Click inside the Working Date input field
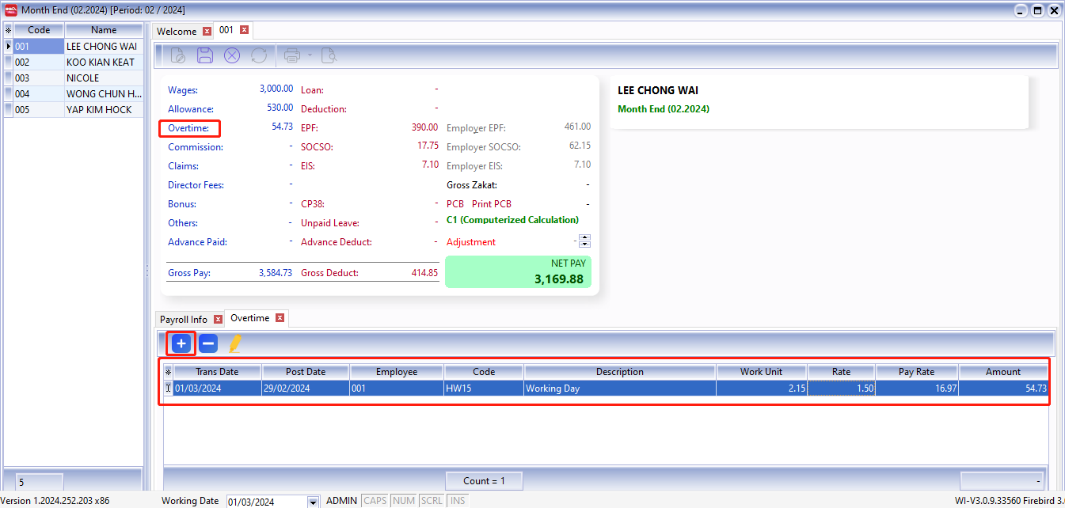 click(261, 501)
